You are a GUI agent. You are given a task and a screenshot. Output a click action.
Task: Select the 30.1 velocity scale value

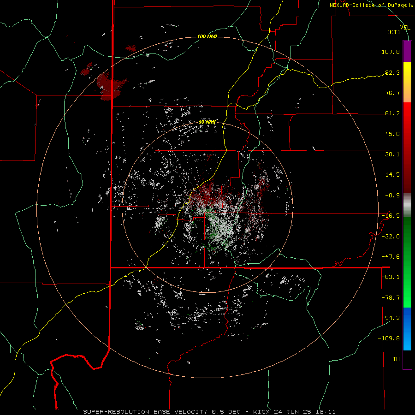point(392,154)
